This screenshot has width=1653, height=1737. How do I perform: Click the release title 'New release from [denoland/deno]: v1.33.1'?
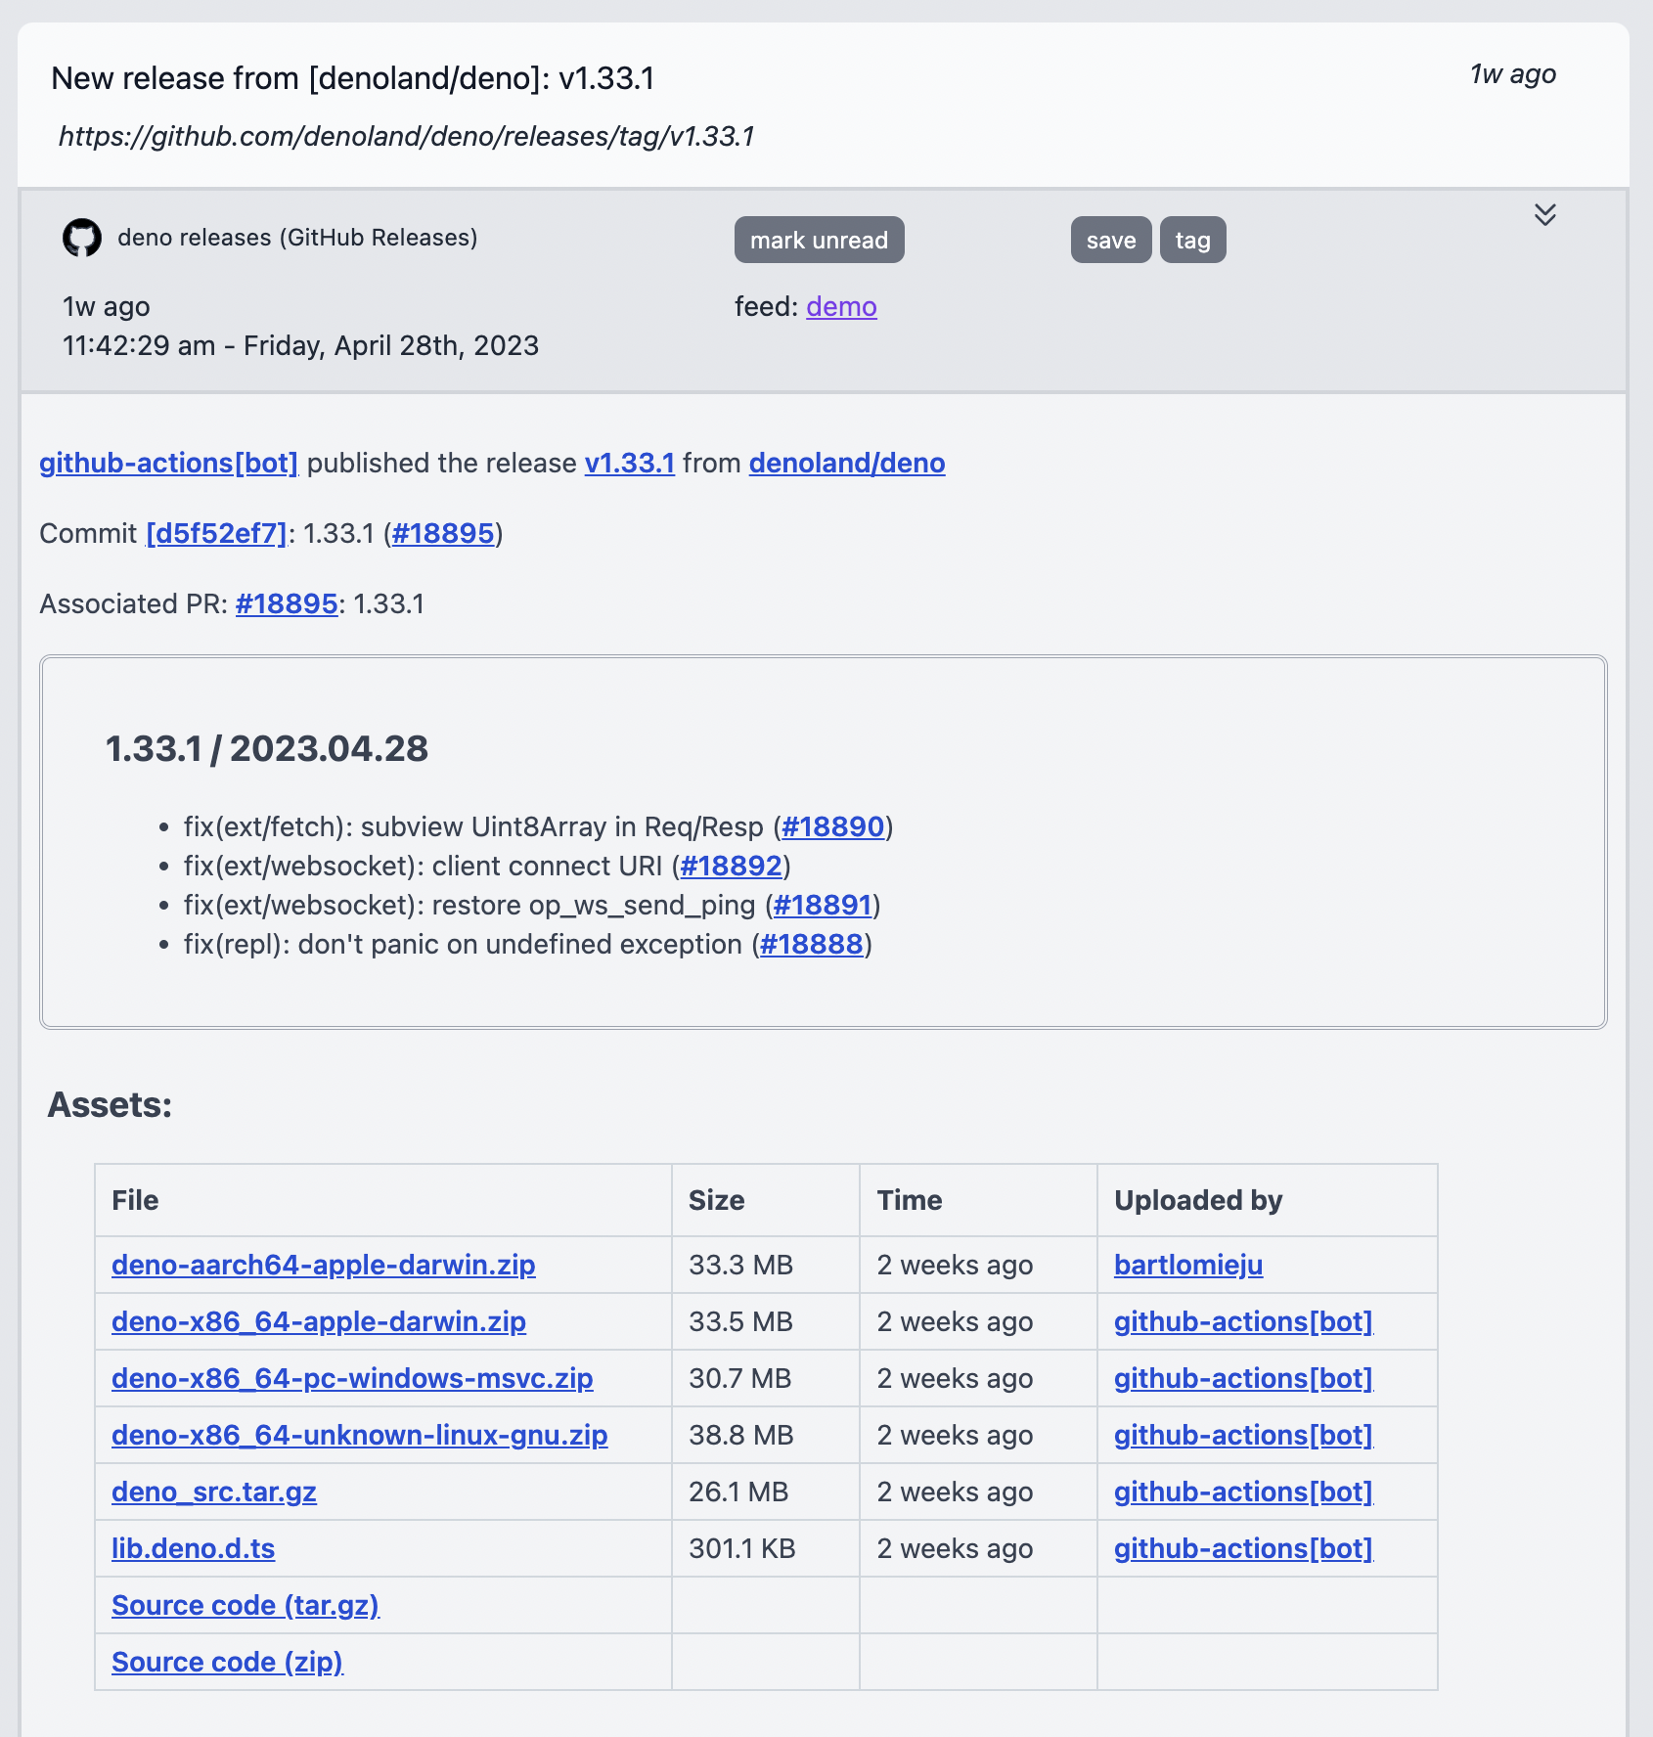pos(353,78)
